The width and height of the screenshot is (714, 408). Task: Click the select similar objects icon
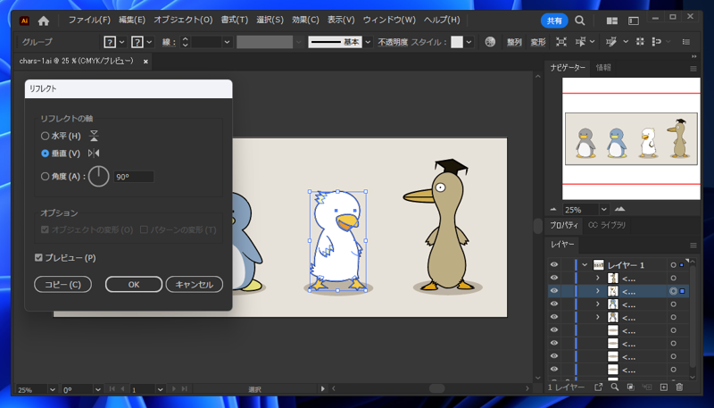(581, 42)
